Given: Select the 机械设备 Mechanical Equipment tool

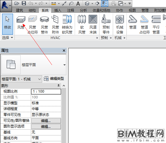Looking at the screenshot, I should coord(120,24).
